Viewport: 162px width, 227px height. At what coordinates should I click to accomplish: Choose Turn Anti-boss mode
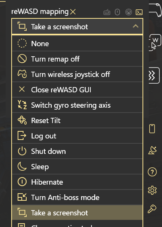(x=77, y=197)
